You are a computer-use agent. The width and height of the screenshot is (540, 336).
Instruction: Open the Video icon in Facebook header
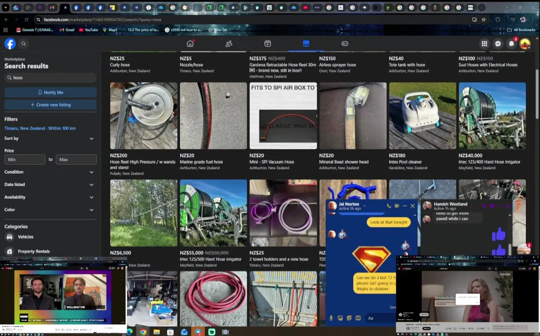click(x=267, y=43)
